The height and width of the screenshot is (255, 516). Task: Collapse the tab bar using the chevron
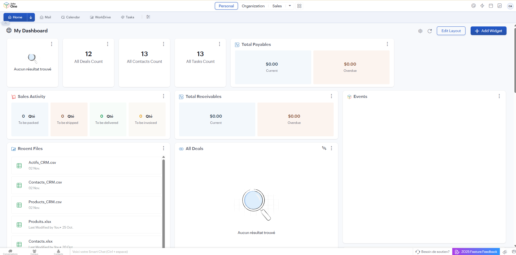click(5, 23)
